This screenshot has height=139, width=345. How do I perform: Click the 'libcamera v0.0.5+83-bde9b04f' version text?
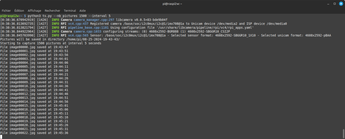[142, 20]
